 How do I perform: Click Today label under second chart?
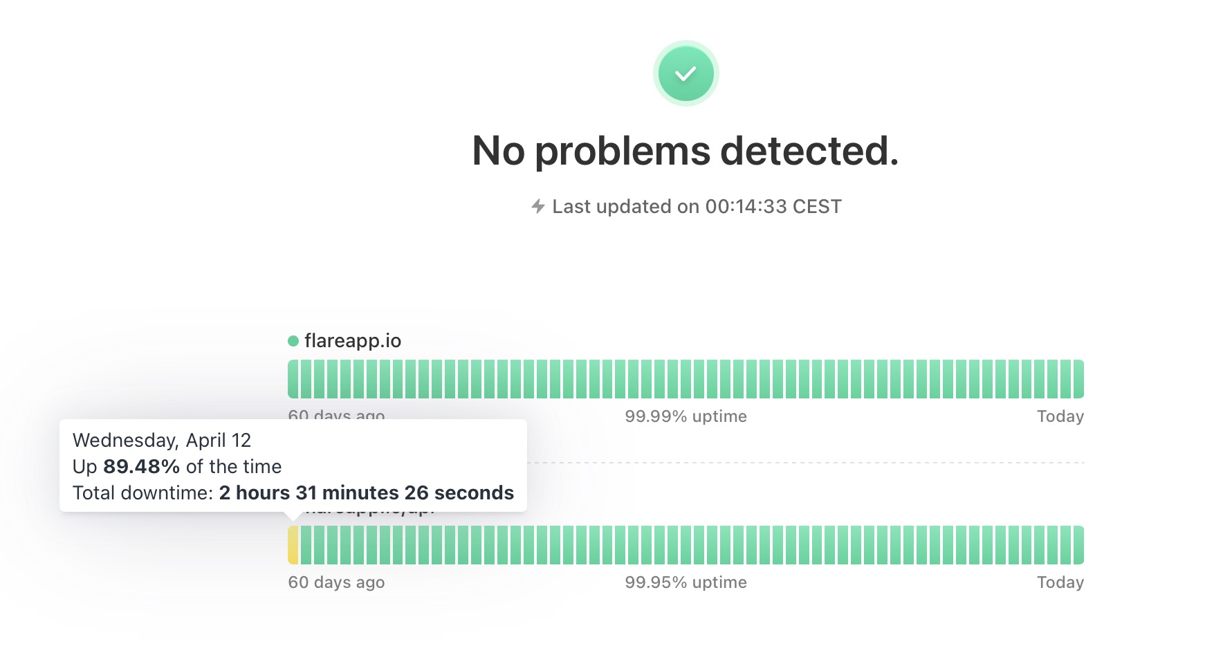coord(1060,582)
